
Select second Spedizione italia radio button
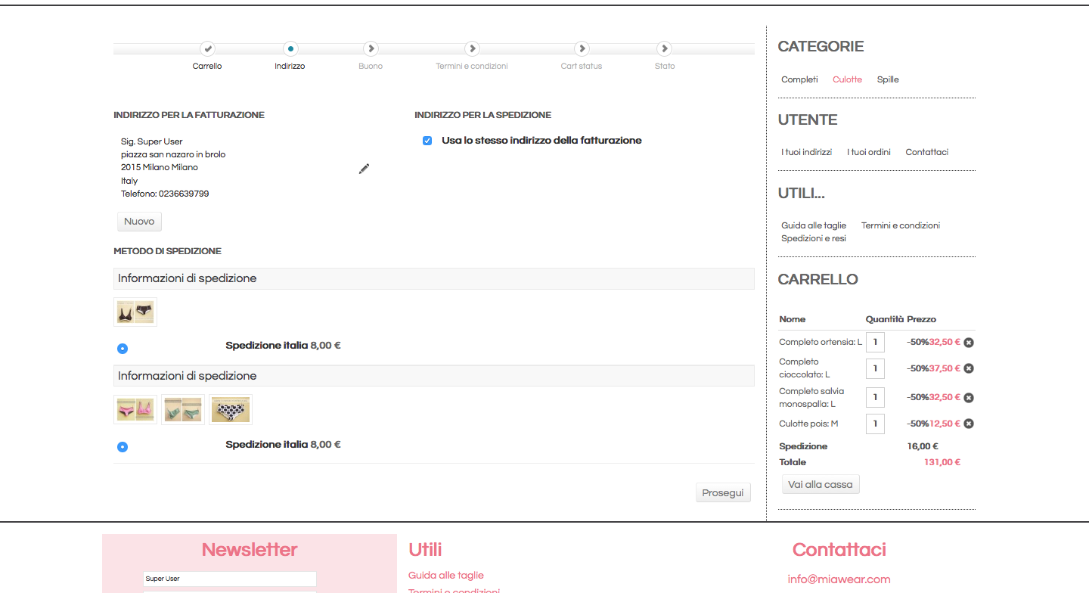coord(123,447)
